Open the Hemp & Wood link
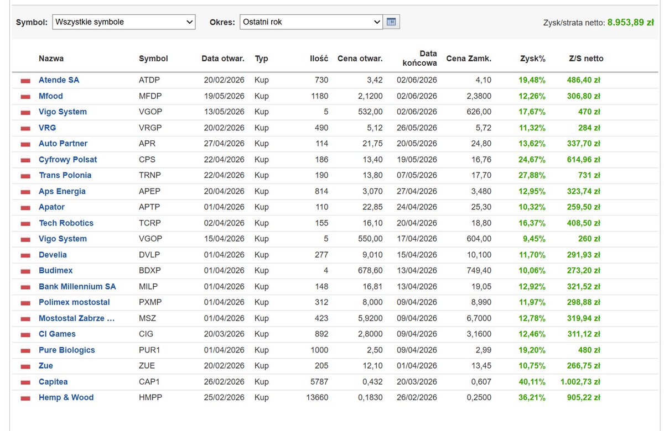 66,398
